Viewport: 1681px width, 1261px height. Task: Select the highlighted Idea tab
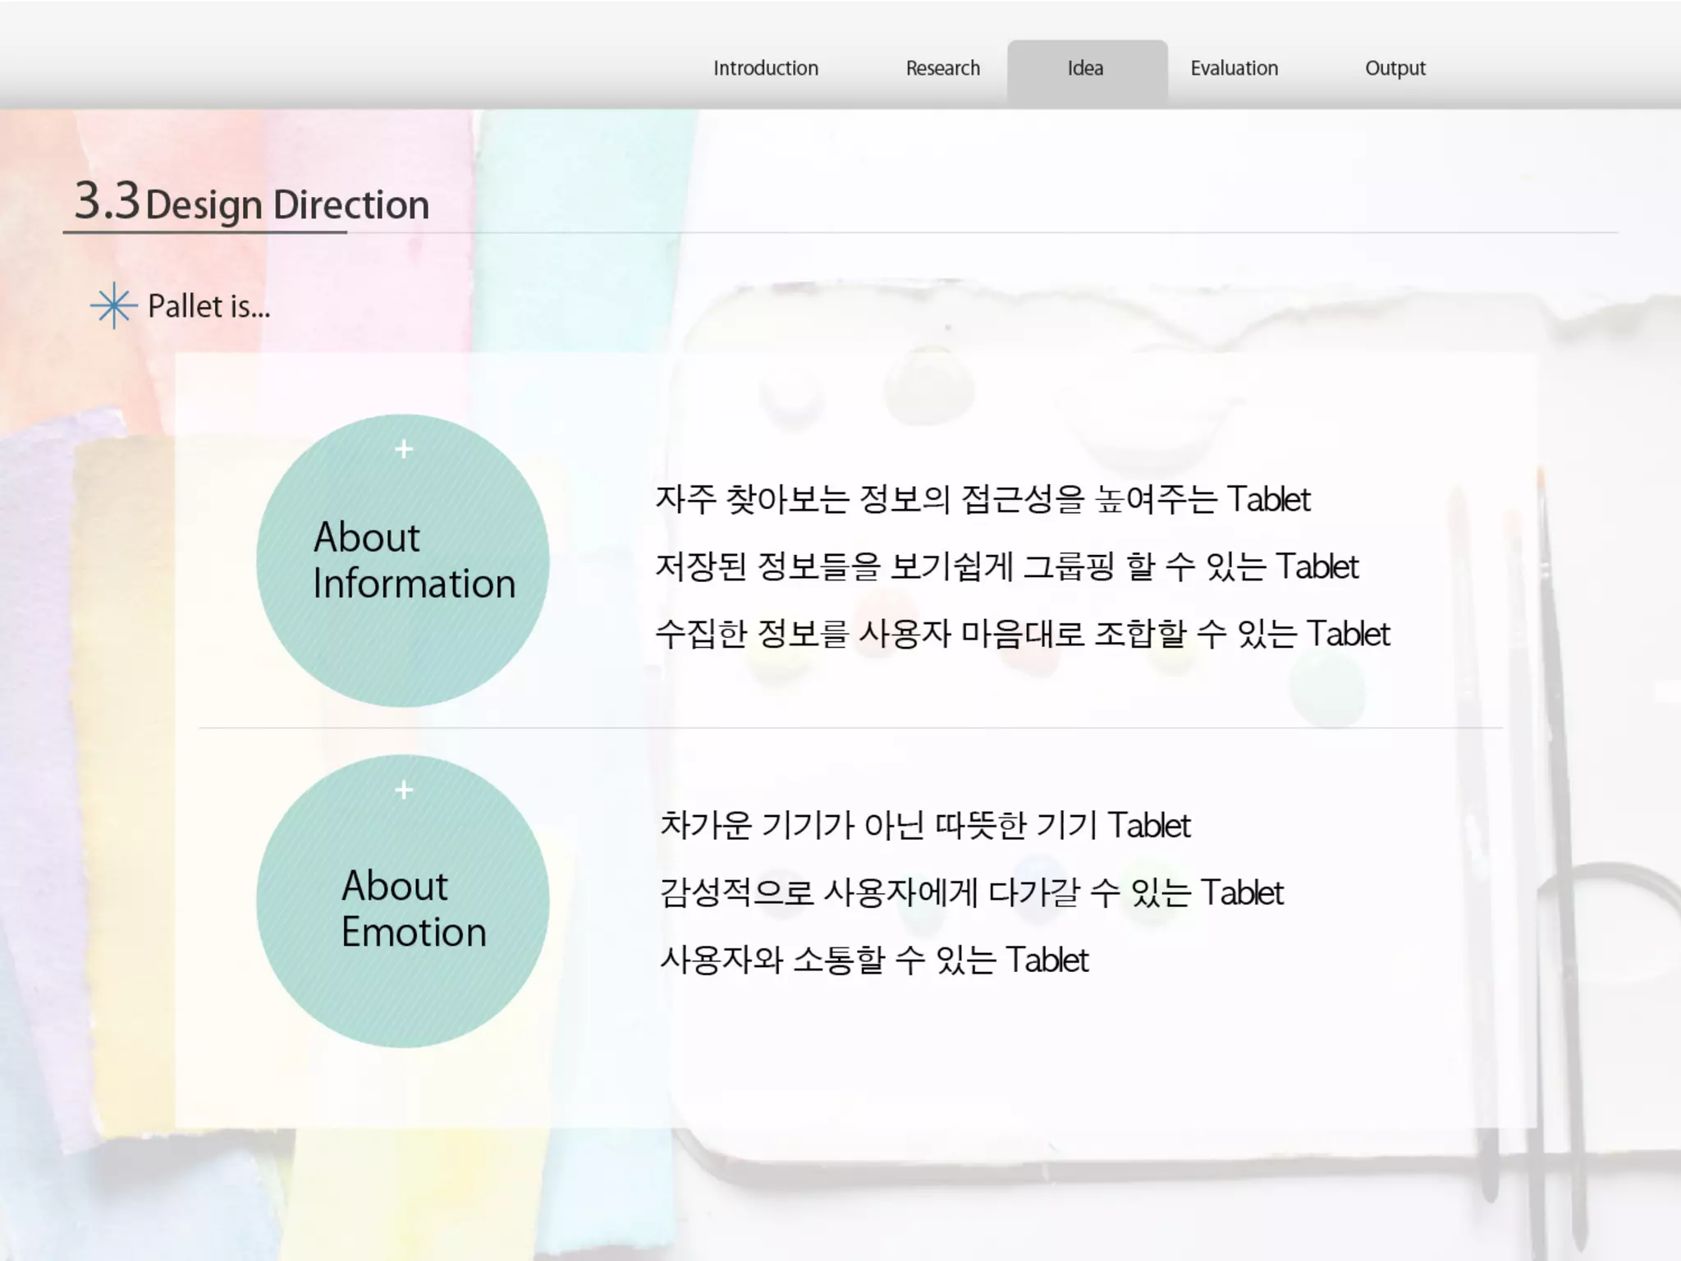[1085, 68]
